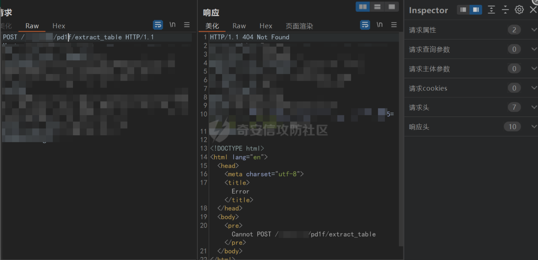Screen dimensions: 538x260
Task: Expand 请求主体参数 section chevron
Action: coord(534,68)
